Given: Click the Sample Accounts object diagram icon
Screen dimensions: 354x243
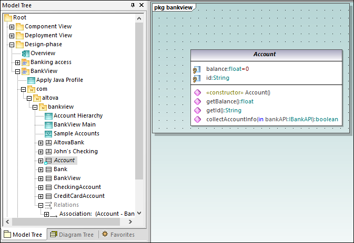Looking at the screenshot, I should [48, 134].
